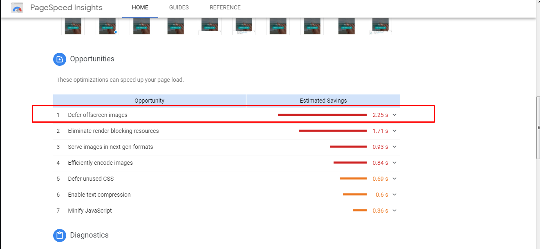Viewport: 540px width, 249px height.
Task: Click the Opportunity column header
Action: coord(149,100)
